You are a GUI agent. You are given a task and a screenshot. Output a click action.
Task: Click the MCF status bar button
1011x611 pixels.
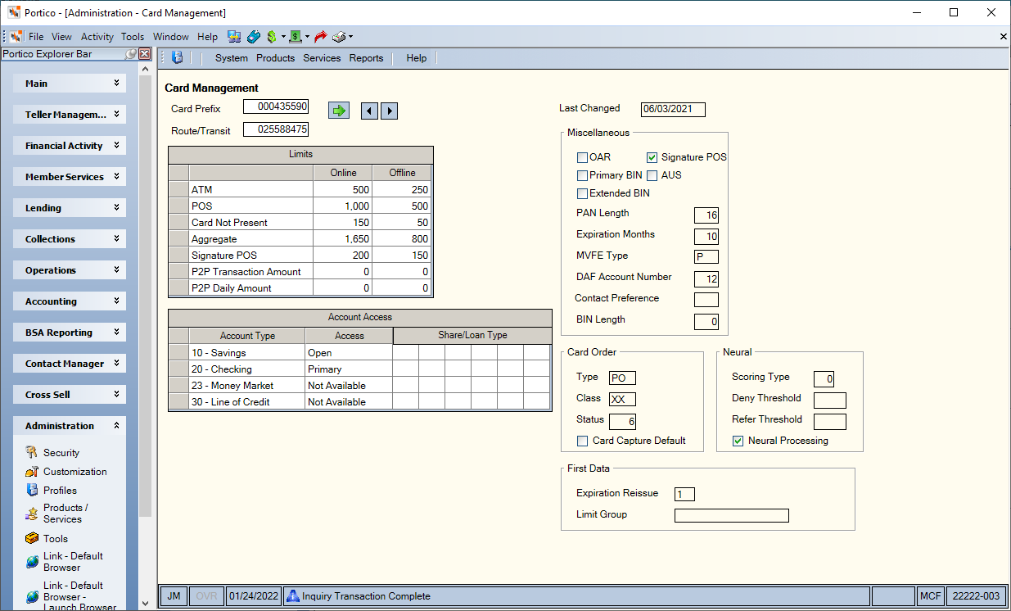[x=930, y=596]
